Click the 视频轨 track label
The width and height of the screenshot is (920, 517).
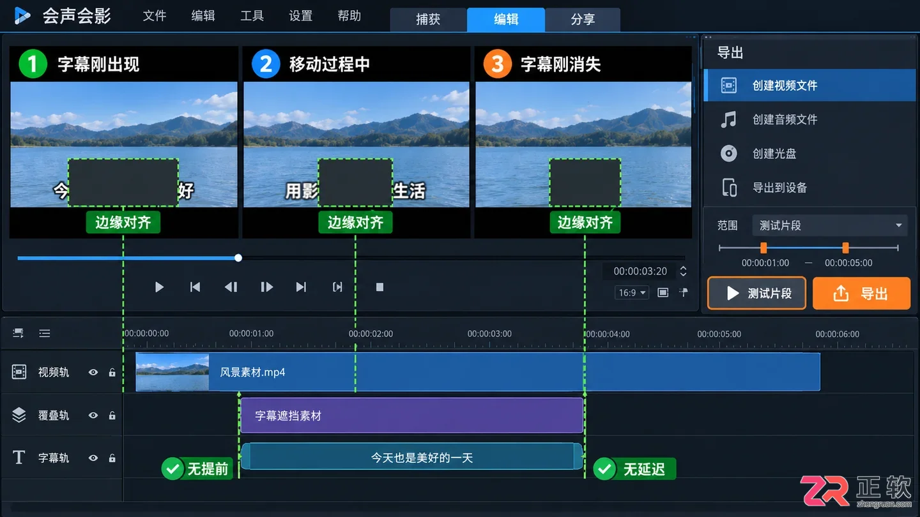[x=54, y=372]
